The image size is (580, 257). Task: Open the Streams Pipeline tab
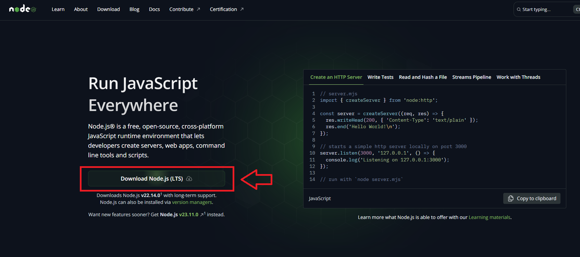[472, 77]
